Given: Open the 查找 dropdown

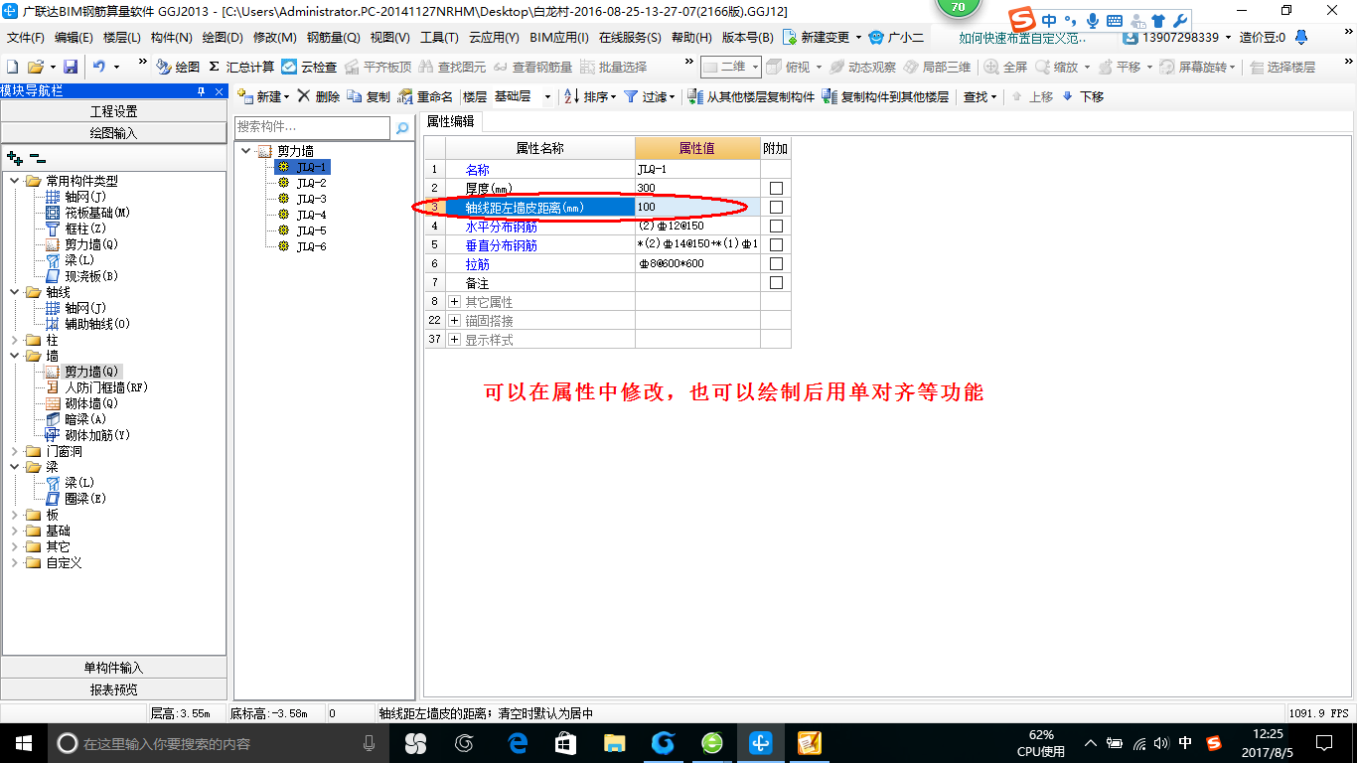Looking at the screenshot, I should click(x=980, y=96).
